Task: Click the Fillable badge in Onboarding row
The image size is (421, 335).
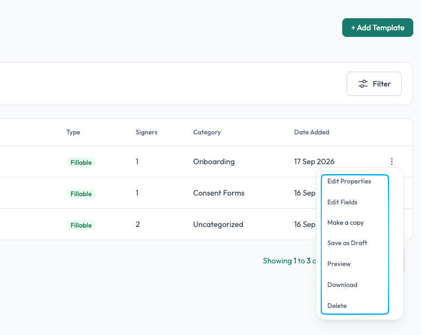Action: [81, 162]
